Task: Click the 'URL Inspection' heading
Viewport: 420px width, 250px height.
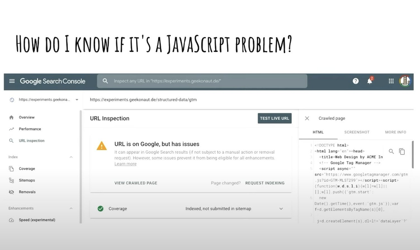Action: [x=110, y=118]
